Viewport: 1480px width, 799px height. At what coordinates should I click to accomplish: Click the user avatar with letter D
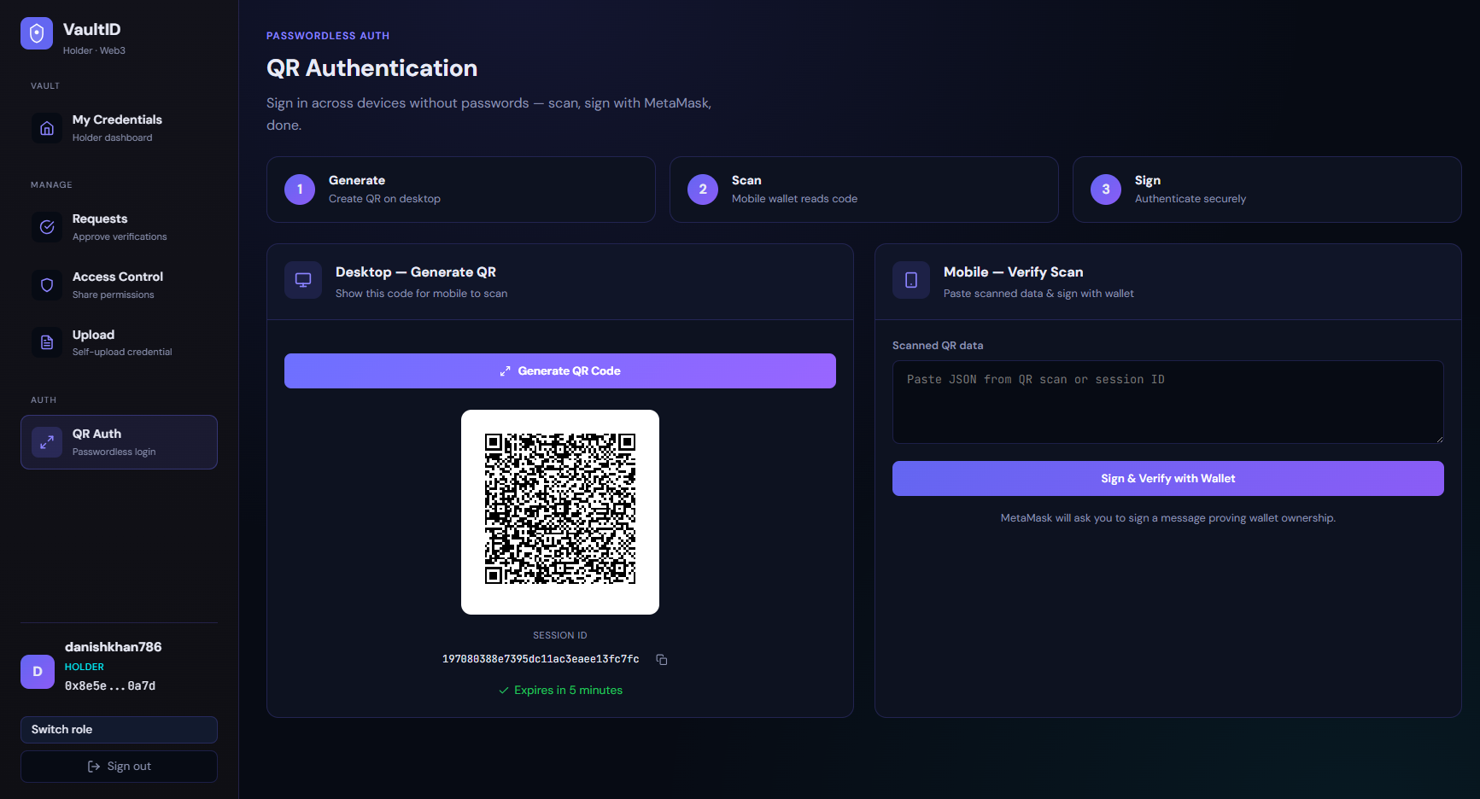(x=38, y=672)
